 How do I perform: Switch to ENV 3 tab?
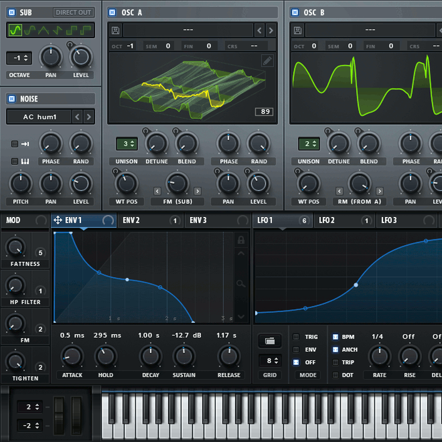point(218,220)
